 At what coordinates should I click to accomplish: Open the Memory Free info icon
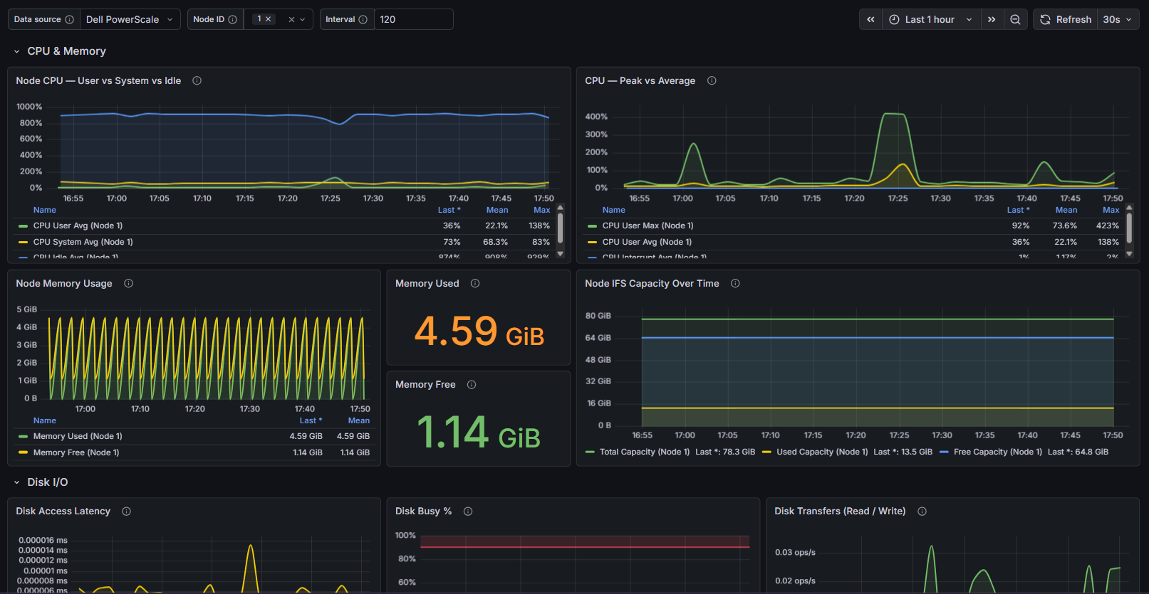(x=472, y=384)
